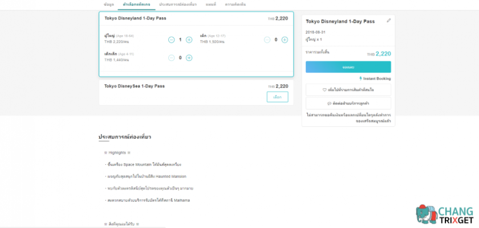
Task: Add one Age 4-11 child ticket
Action: tap(189, 58)
